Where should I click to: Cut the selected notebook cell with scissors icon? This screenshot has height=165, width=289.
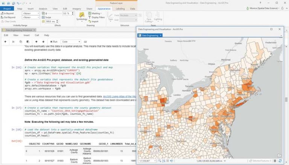pyautogui.click(x=14, y=42)
